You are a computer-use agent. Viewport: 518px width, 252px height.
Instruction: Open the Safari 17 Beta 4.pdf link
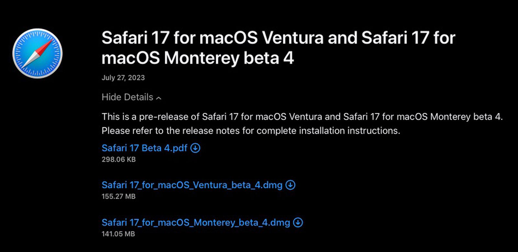(144, 148)
